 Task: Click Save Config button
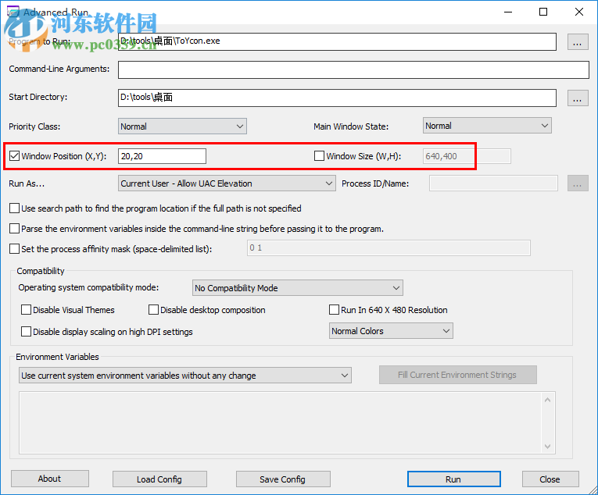[x=283, y=479]
